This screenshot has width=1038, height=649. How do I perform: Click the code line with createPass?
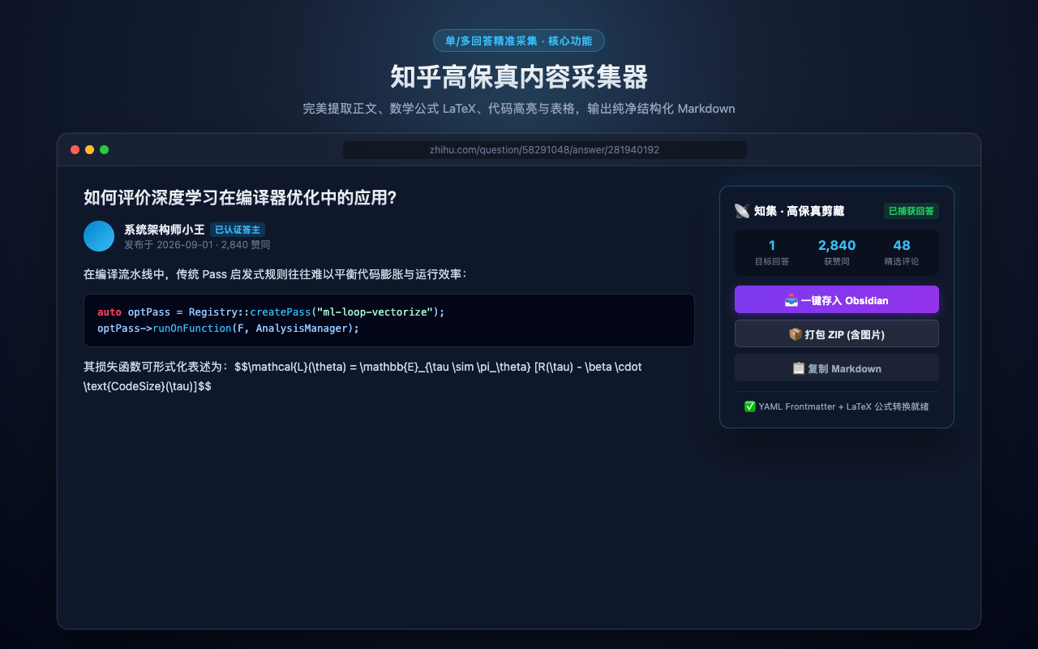click(x=271, y=312)
